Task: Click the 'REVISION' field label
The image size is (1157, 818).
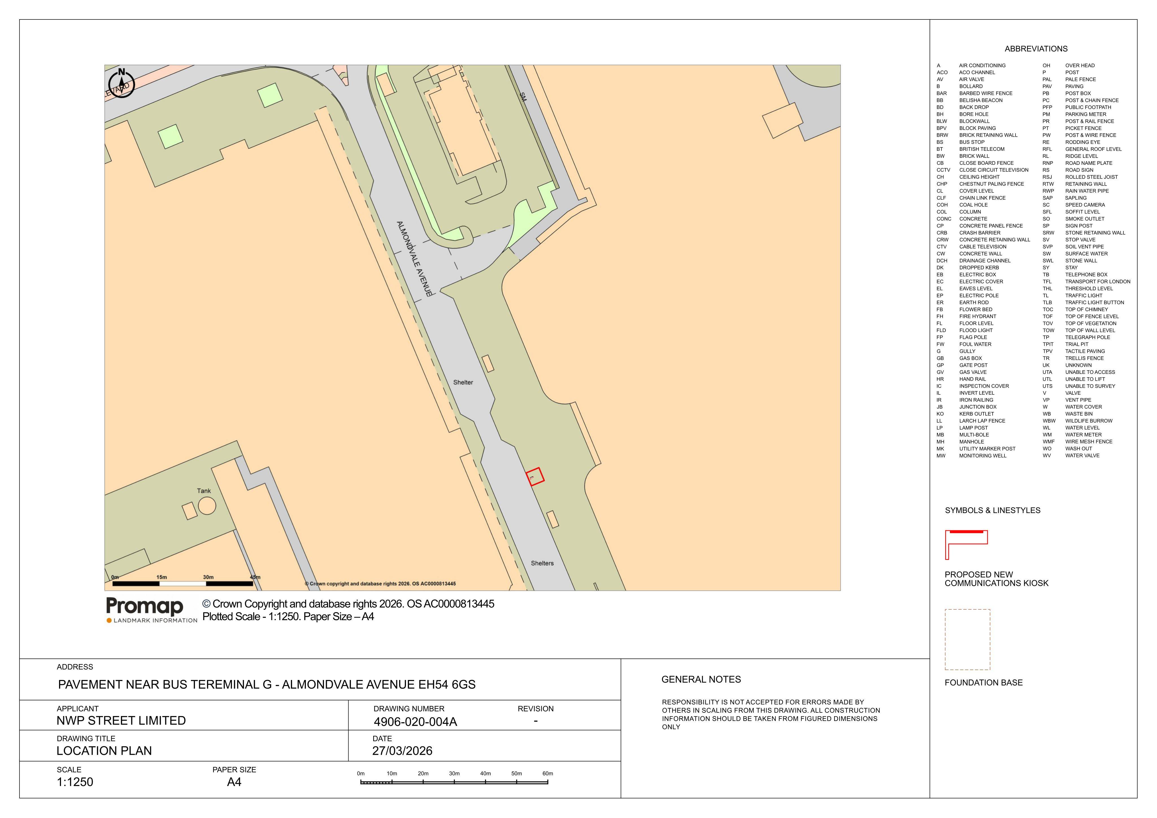Action: pos(535,709)
